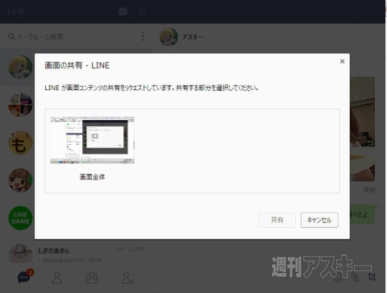
Task: Open the chats tab icon with badge
Action: [x=25, y=276]
